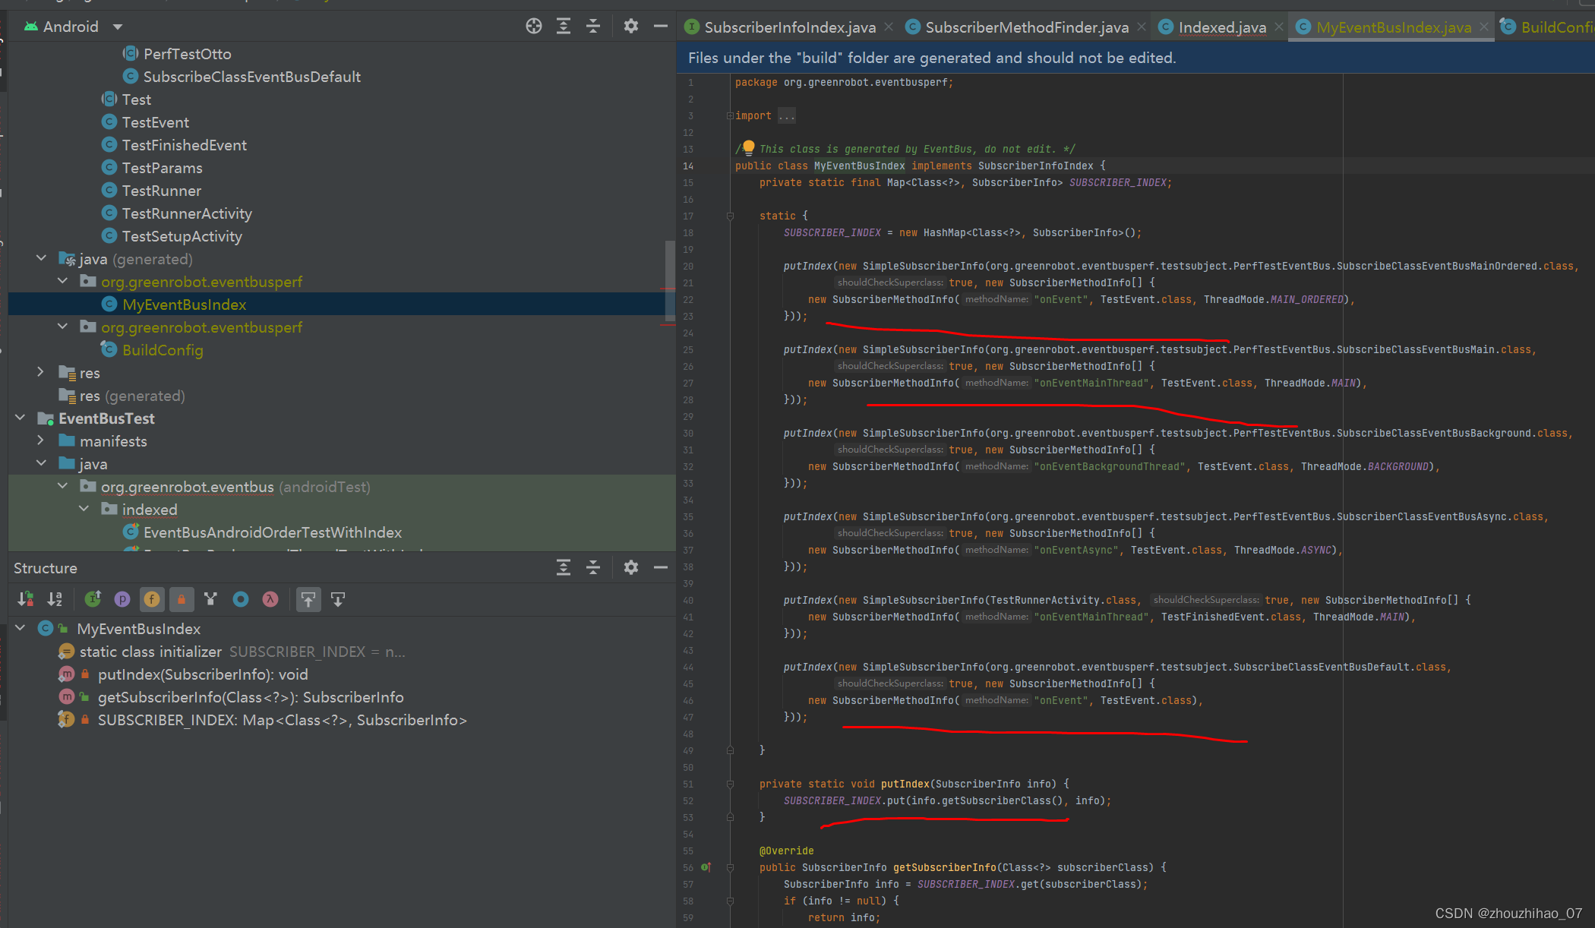Toggle Show Inherited members

[93, 600]
